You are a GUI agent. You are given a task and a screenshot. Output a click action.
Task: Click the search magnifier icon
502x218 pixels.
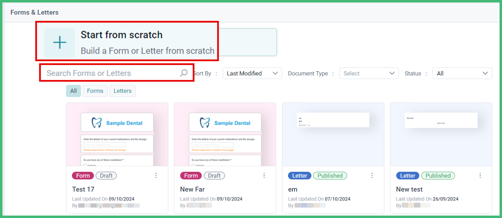pos(184,73)
